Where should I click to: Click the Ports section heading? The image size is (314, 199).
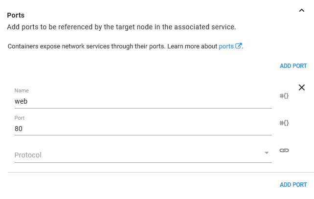[16, 15]
